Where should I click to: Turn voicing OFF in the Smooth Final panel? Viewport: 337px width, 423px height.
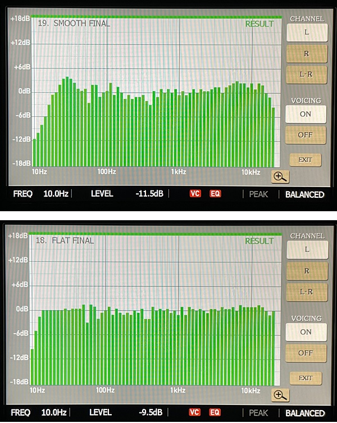click(305, 135)
